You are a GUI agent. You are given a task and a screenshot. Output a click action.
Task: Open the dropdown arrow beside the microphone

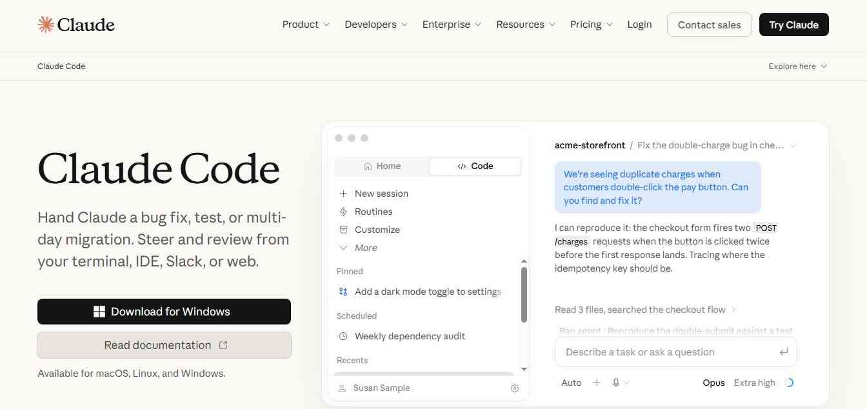[626, 383]
